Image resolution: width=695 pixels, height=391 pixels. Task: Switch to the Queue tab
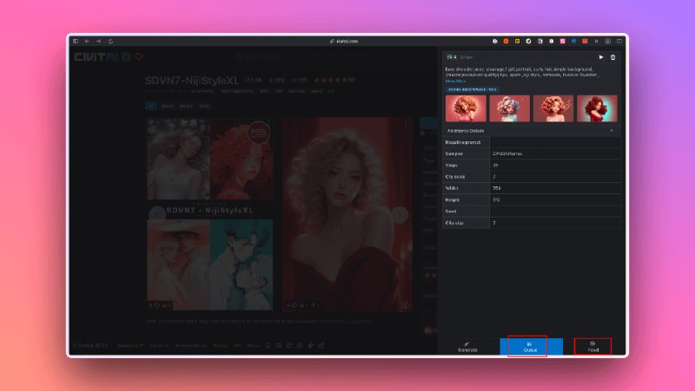tap(530, 347)
